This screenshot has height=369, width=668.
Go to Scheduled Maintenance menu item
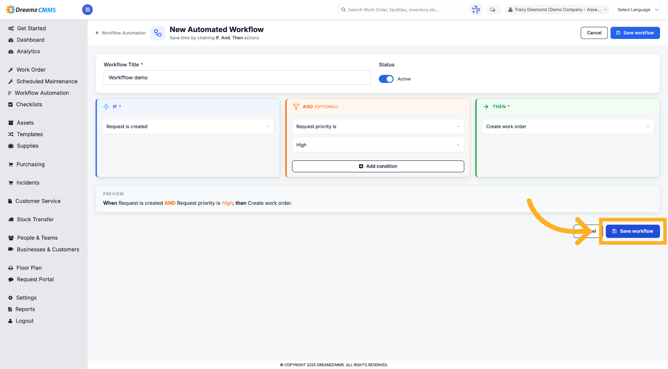[47, 81]
